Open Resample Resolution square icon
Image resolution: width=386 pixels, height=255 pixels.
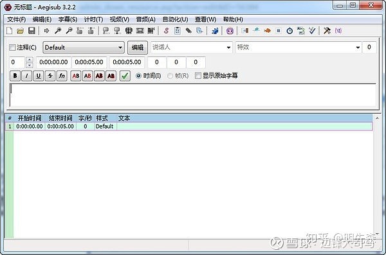279,31
